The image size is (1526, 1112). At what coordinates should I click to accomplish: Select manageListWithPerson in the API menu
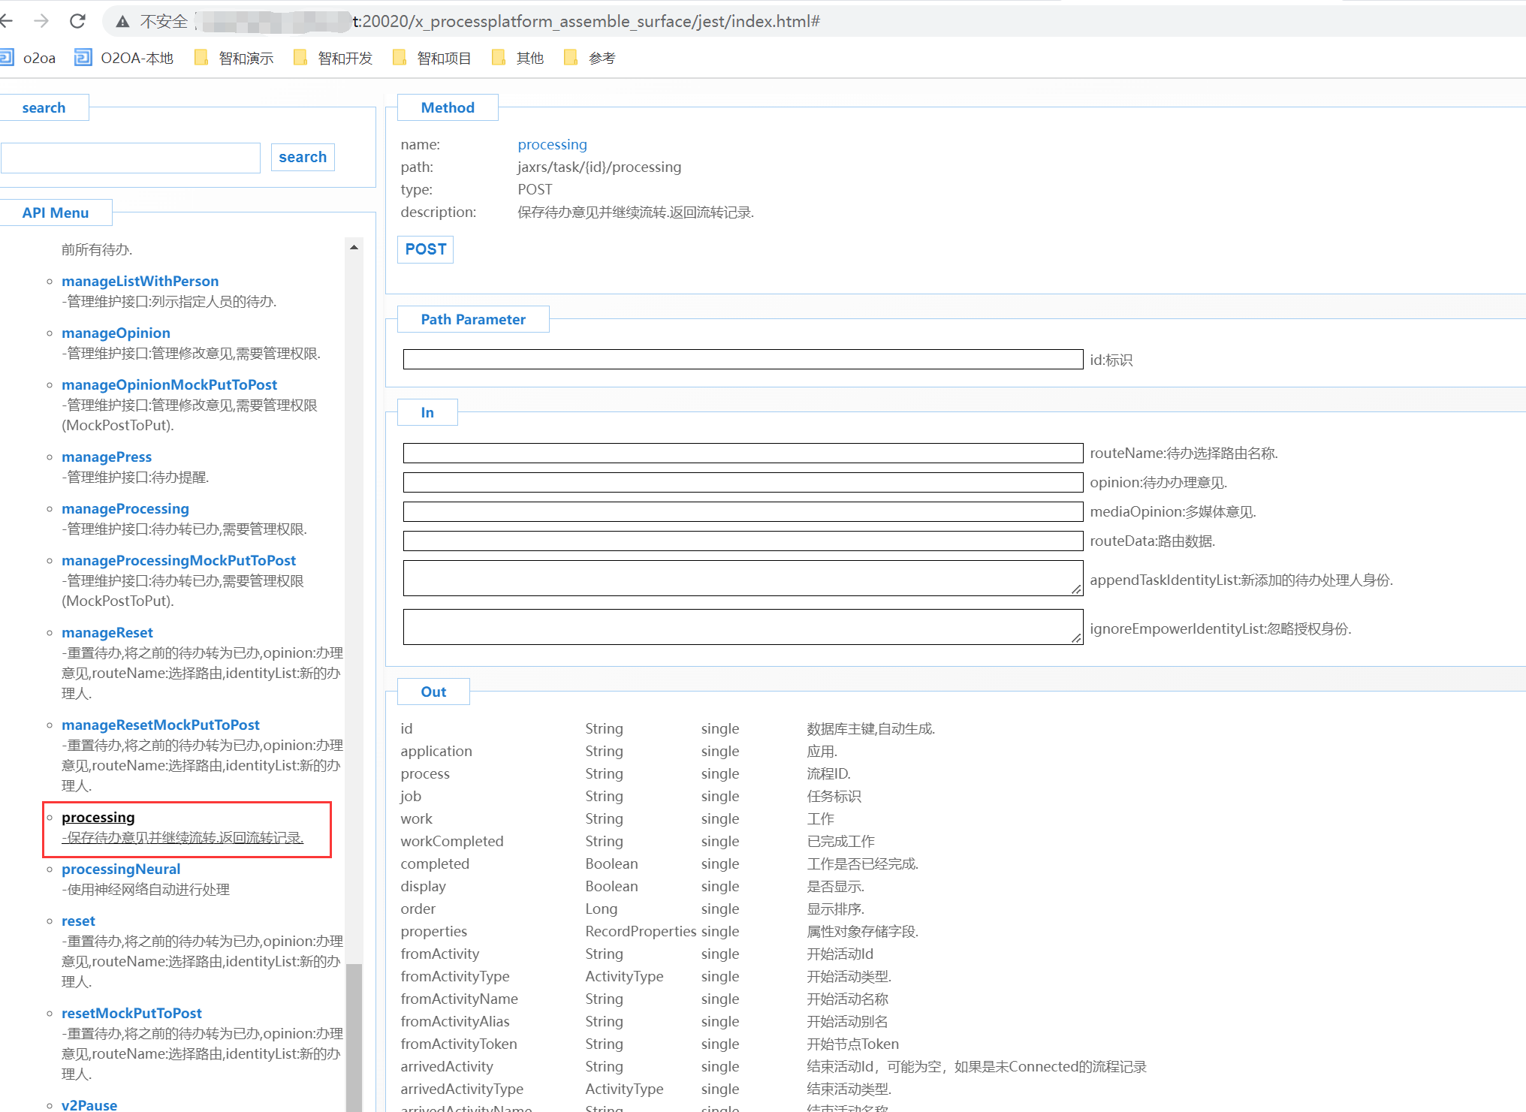[x=140, y=281]
